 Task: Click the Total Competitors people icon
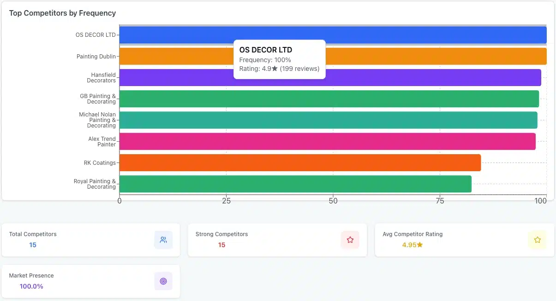tap(163, 240)
